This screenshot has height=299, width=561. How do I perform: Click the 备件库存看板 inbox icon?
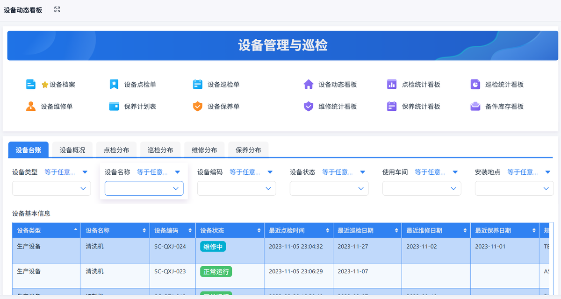click(x=475, y=107)
